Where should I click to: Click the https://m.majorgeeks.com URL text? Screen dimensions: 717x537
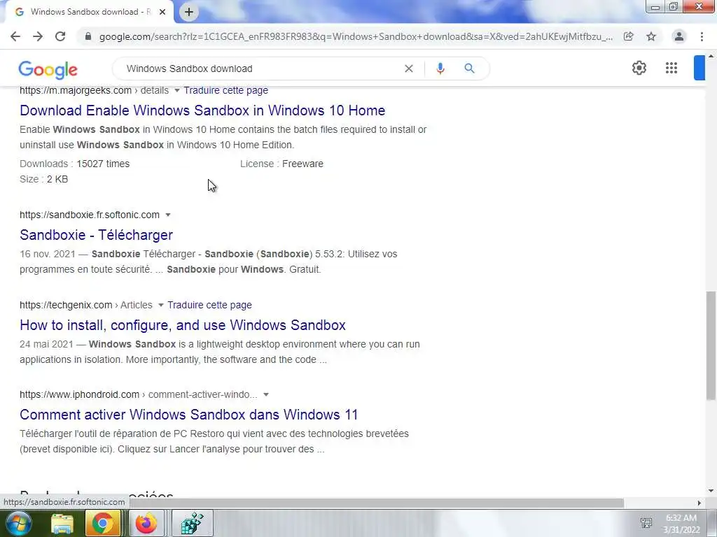(76, 90)
